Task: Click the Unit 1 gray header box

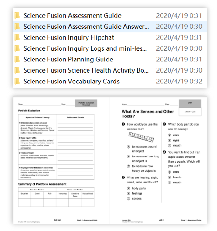Action: 190,103
